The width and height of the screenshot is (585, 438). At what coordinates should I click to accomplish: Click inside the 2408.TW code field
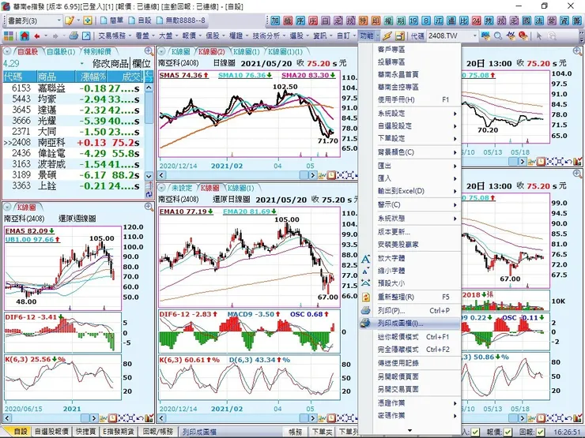(x=448, y=36)
